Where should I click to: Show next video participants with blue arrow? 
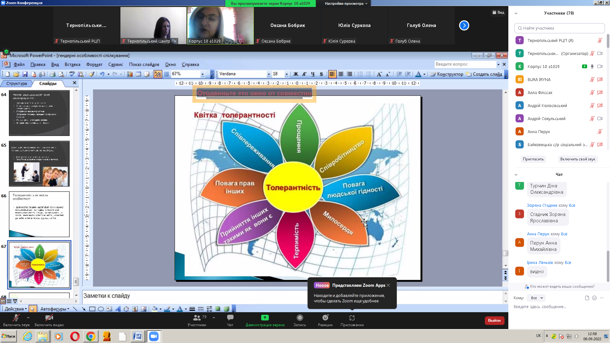[464, 25]
